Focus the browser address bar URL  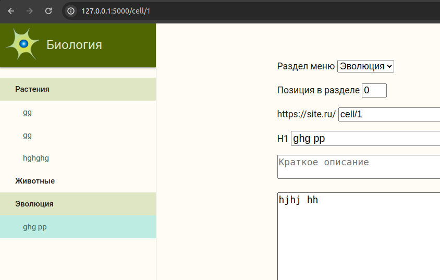[209, 10]
